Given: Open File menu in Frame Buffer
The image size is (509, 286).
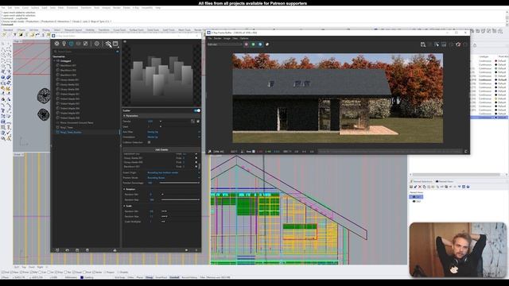Looking at the screenshot, I should pos(210,38).
